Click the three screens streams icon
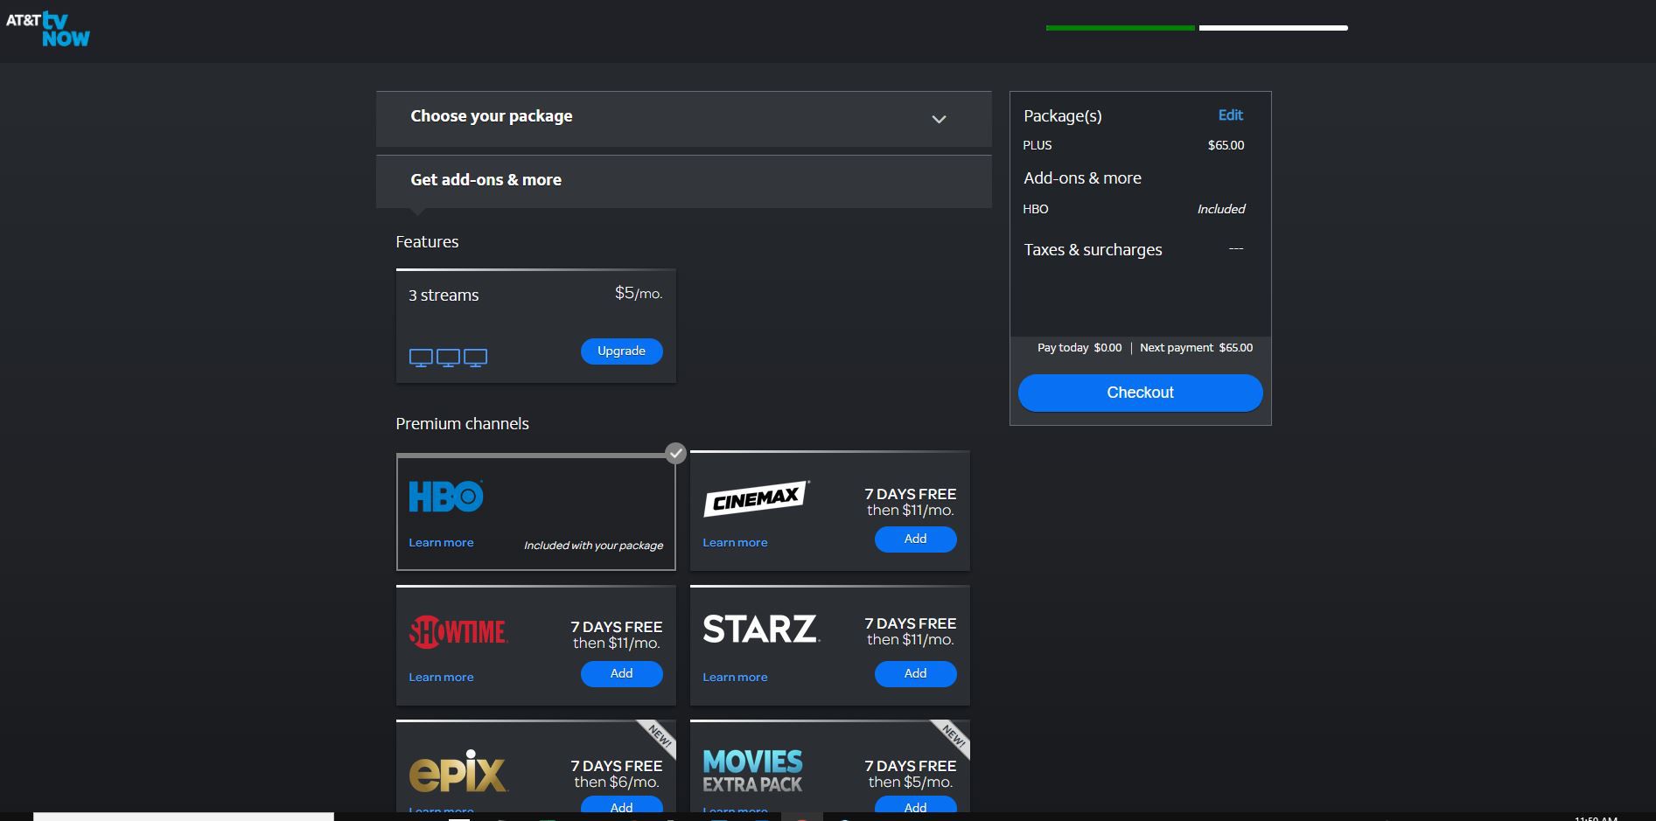The width and height of the screenshot is (1656, 821). tap(448, 358)
